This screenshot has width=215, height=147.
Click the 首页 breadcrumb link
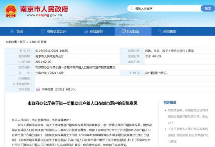coord(23,42)
